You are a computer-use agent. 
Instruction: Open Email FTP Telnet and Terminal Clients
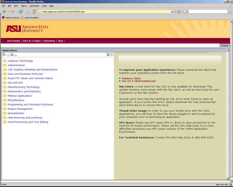tap(30, 78)
